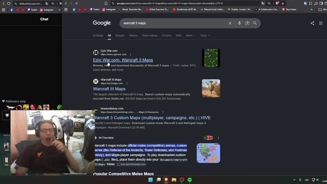
Task: Open the Brave Shields panel
Action: [277, 3]
